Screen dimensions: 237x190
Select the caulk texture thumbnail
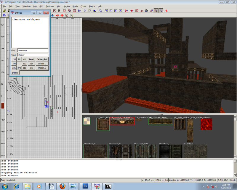click(x=87, y=121)
